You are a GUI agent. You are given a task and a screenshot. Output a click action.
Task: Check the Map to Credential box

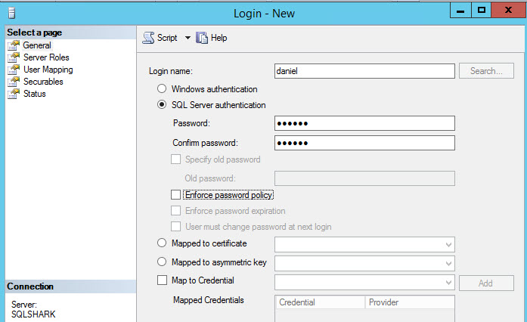pos(162,280)
